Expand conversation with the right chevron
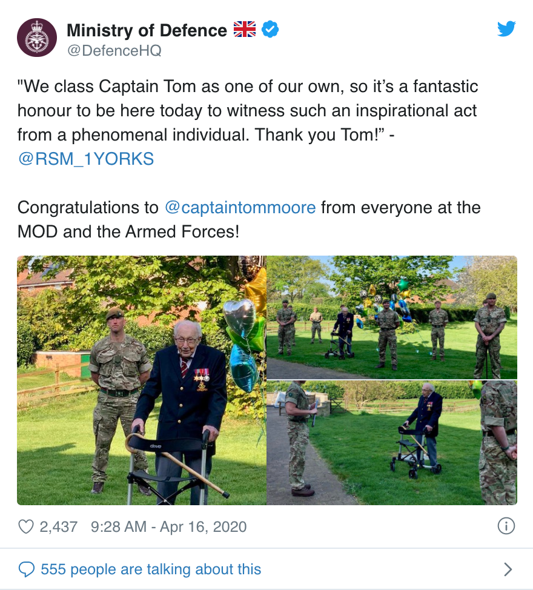Screen dimensions: 533x590 point(508,569)
